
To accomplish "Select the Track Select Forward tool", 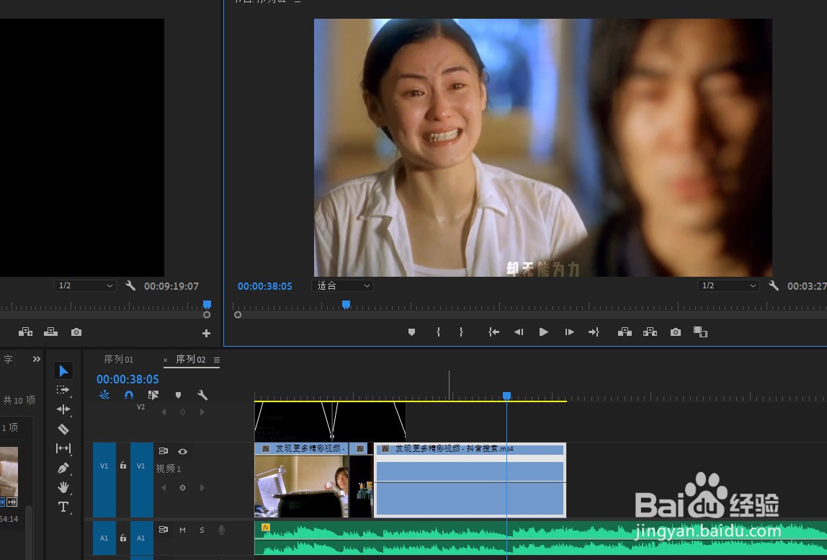I will coord(63,390).
